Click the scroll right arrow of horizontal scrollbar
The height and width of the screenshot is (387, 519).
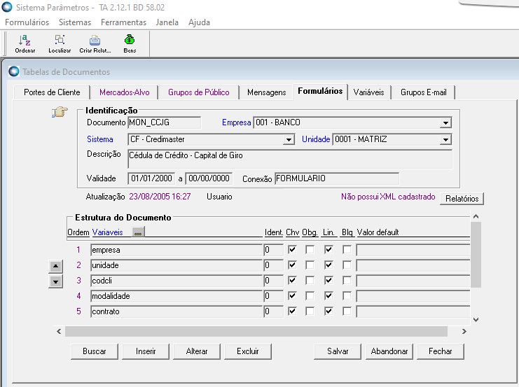pos(464,331)
